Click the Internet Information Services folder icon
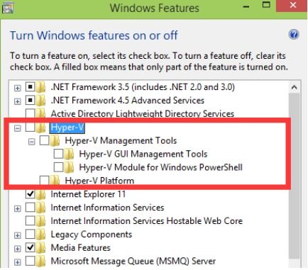Image resolution: width=308 pixels, height=270 pixels. (x=41, y=208)
